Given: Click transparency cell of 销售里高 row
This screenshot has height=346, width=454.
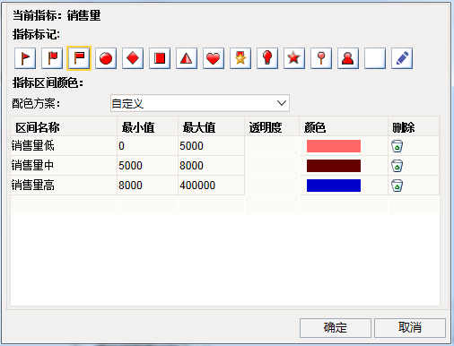Looking at the screenshot, I should point(272,186).
